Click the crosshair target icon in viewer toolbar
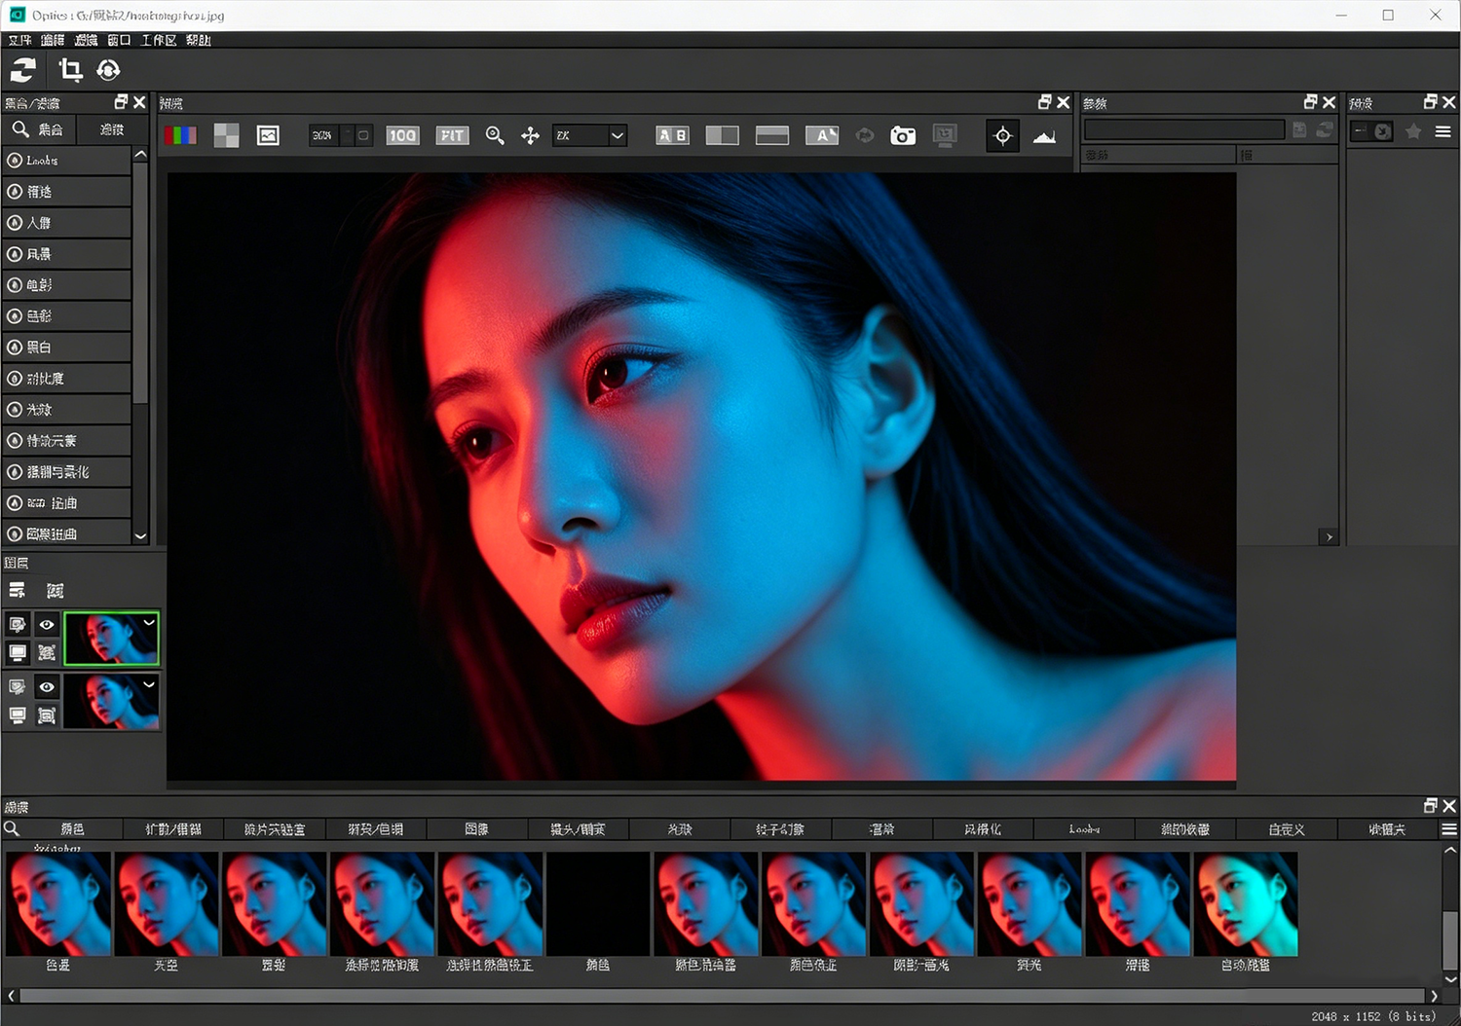 (x=1002, y=135)
